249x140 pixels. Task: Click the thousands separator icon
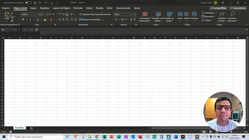pyautogui.click(x=126, y=19)
